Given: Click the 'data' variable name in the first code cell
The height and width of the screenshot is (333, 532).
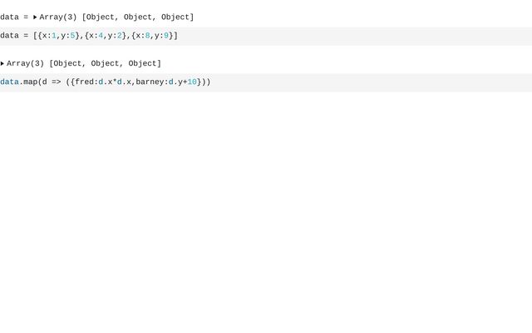Looking at the screenshot, I should 9,36.
